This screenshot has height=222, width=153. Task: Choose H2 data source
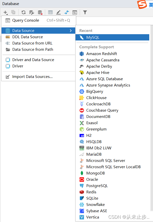click(x=112, y=136)
